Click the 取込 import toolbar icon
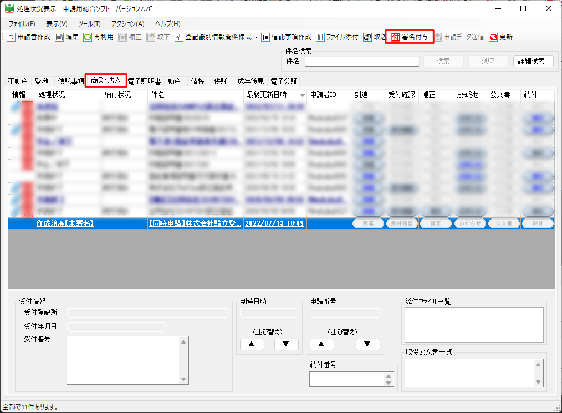562x413 pixels. (368, 37)
